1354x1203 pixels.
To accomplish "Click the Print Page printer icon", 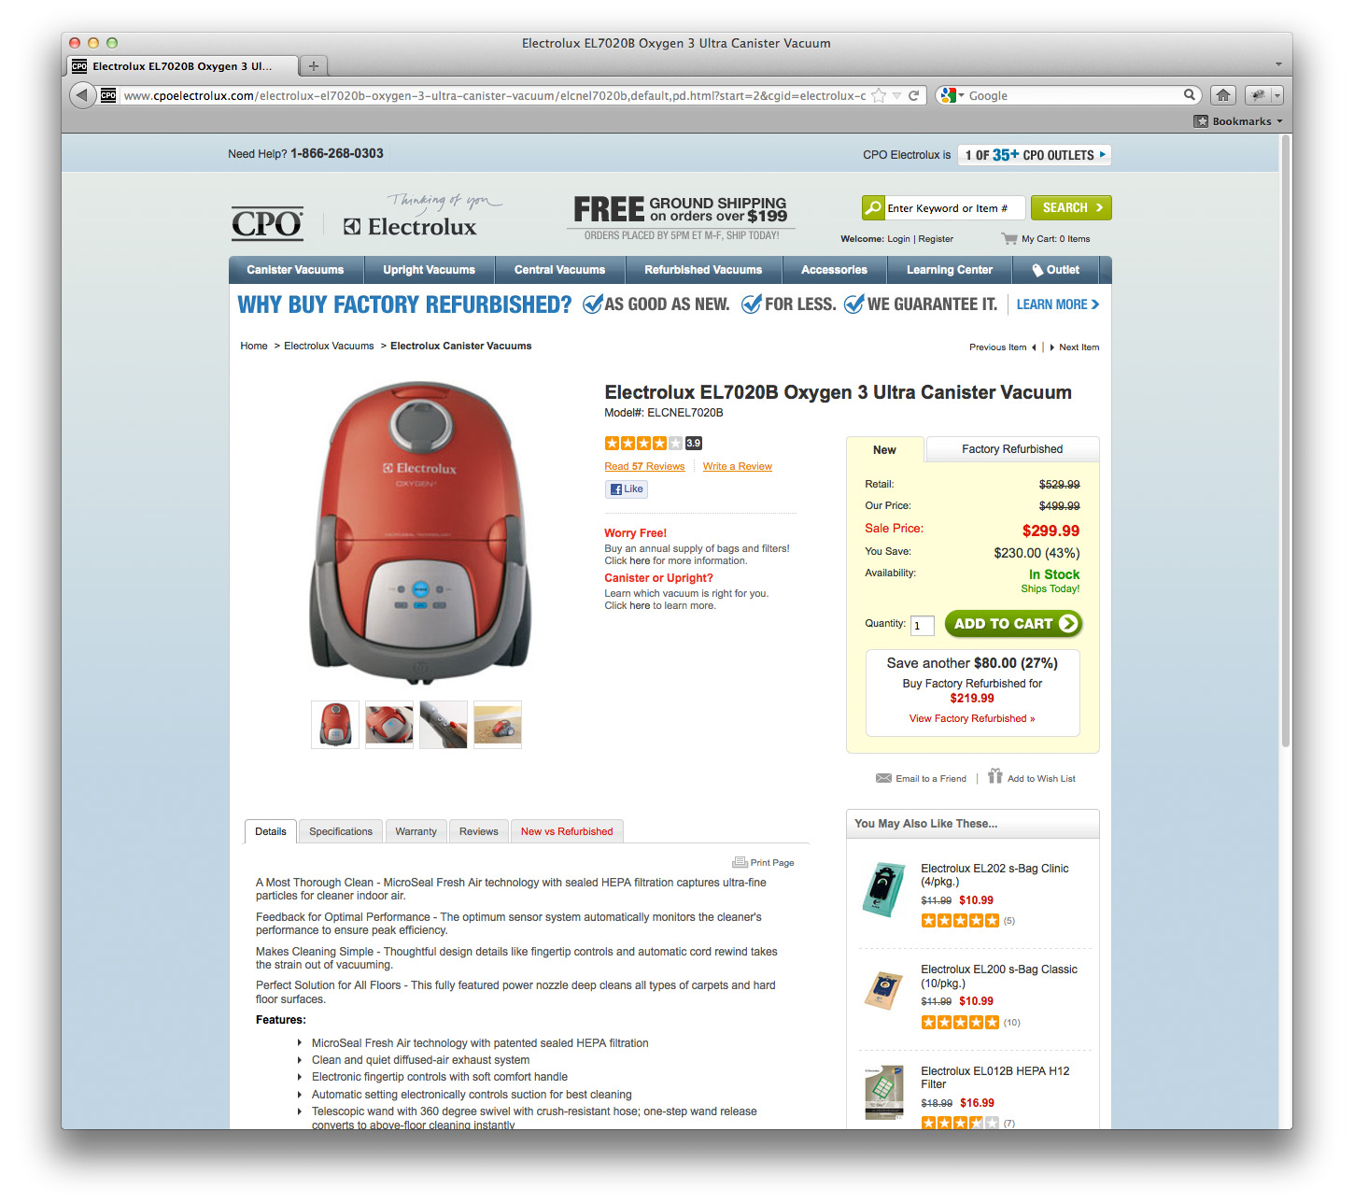I will 740,862.
